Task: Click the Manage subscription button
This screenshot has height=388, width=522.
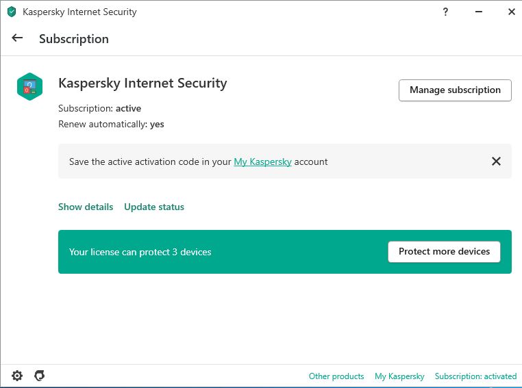Action: [x=455, y=90]
